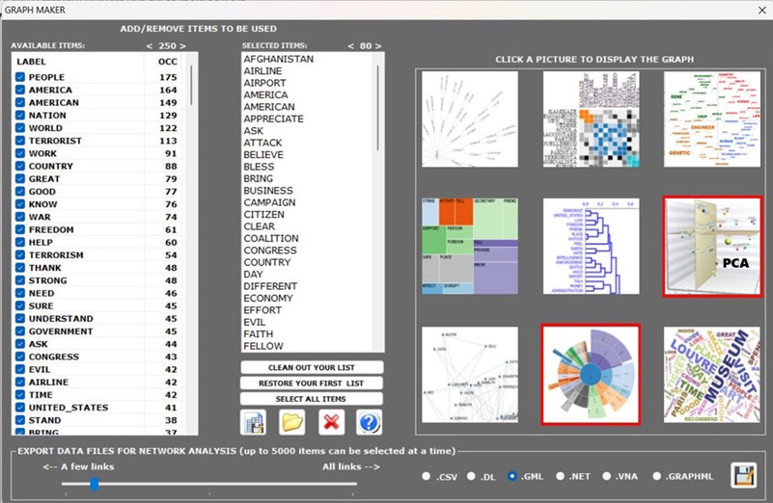Open the dendrogram cluster graph picture
773x503 pixels.
coord(591,246)
